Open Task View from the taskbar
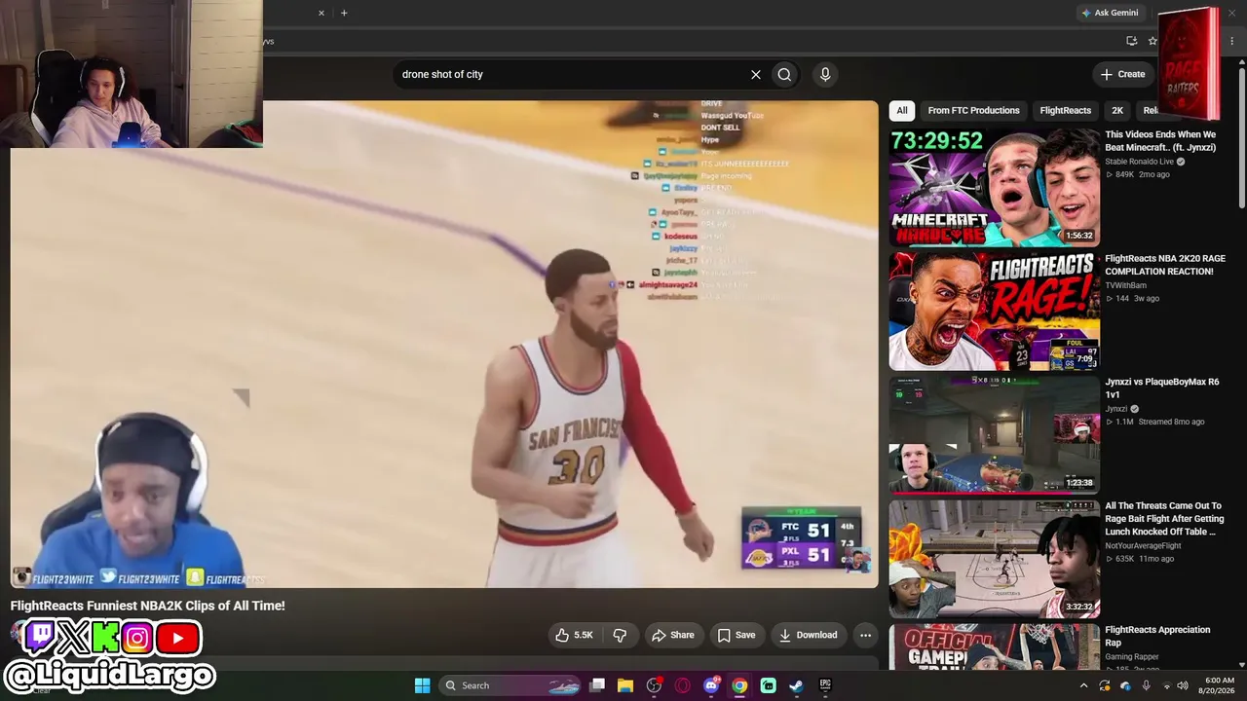This screenshot has height=701, width=1247. (x=597, y=685)
